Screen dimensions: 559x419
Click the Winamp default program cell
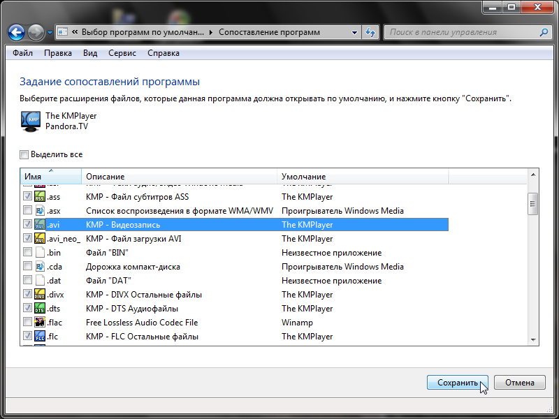click(x=297, y=322)
